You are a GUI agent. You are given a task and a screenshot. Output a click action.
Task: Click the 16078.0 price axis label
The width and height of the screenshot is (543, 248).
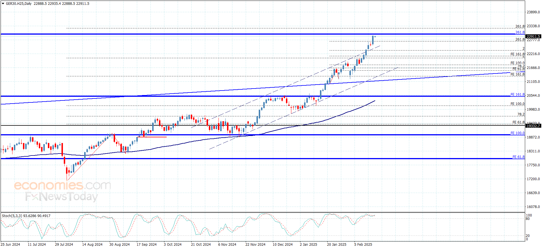(x=533, y=207)
